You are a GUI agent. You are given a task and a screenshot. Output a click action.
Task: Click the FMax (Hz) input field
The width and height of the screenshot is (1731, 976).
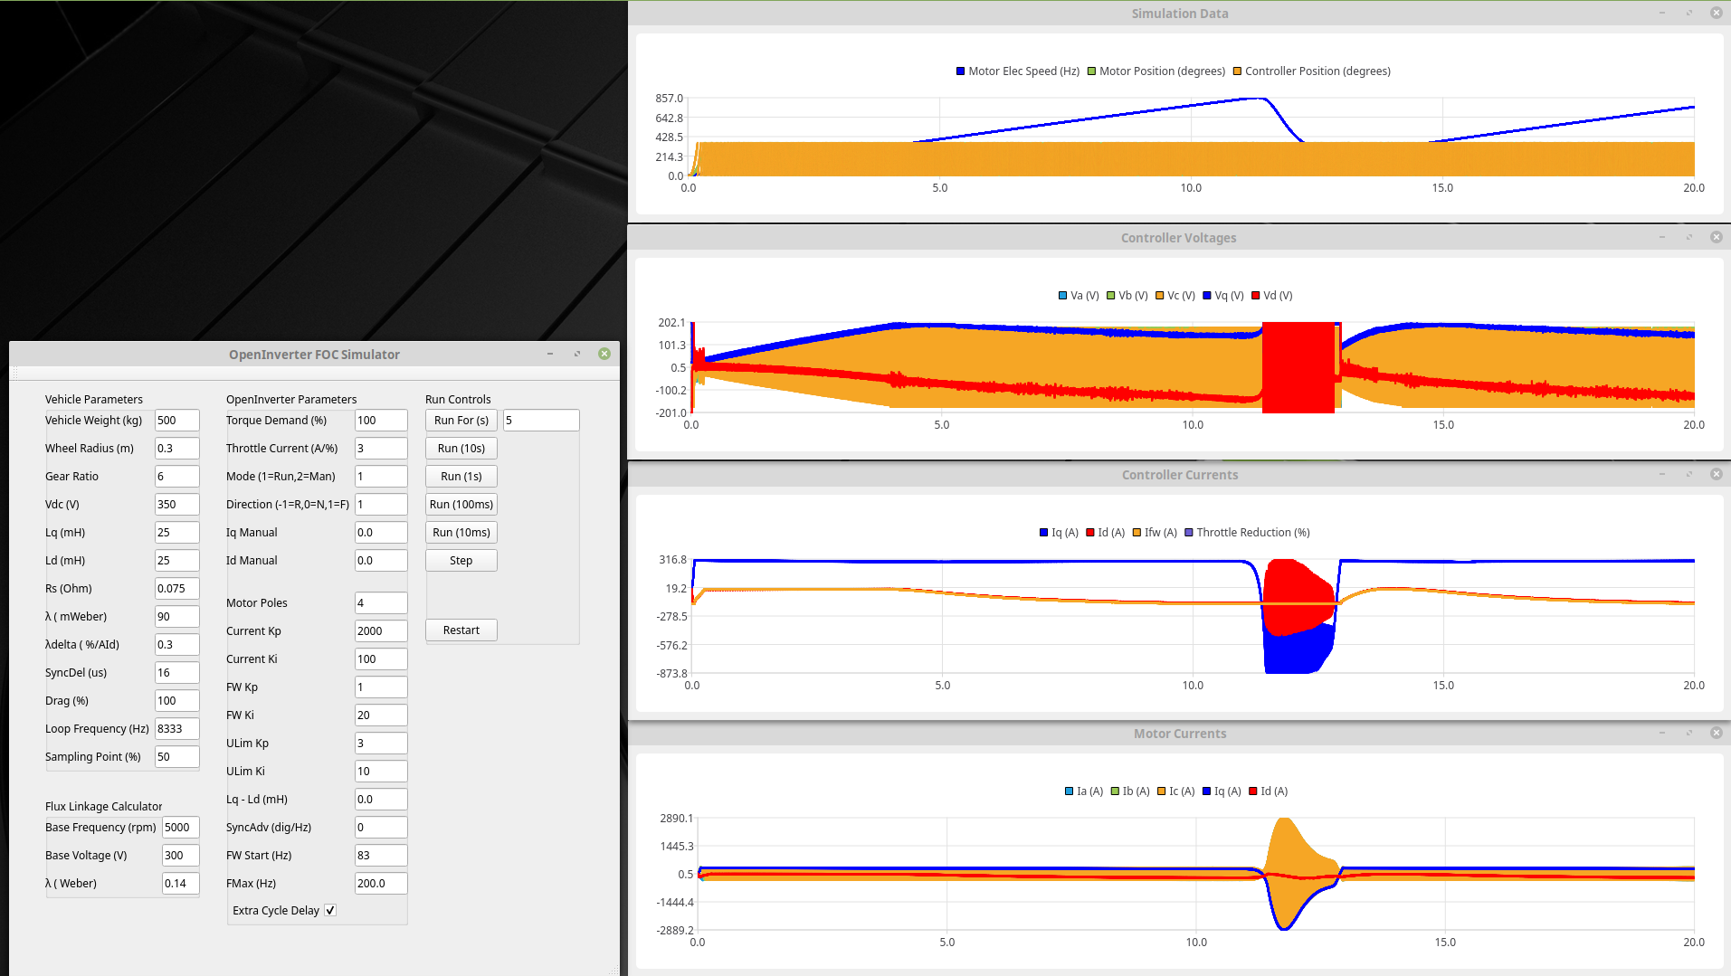pos(380,883)
